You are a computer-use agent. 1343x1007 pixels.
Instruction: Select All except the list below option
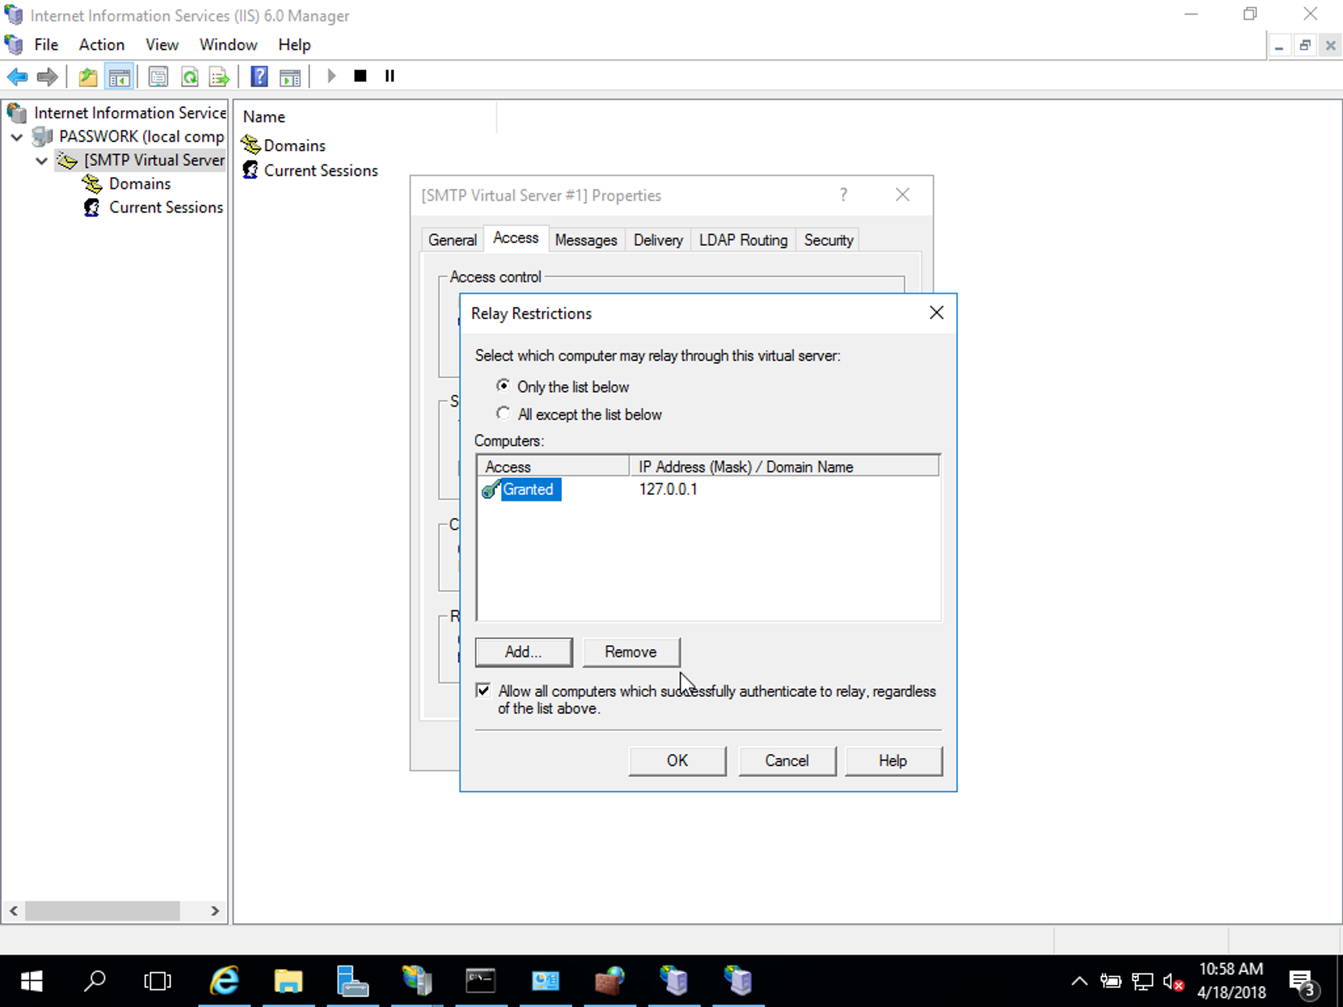(x=504, y=414)
